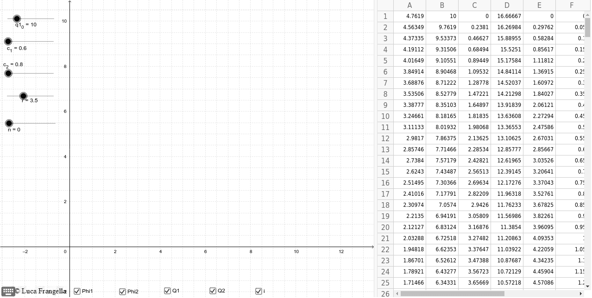592x298 pixels.
Task: Select cell containing 8.01932
Action: 442,127
